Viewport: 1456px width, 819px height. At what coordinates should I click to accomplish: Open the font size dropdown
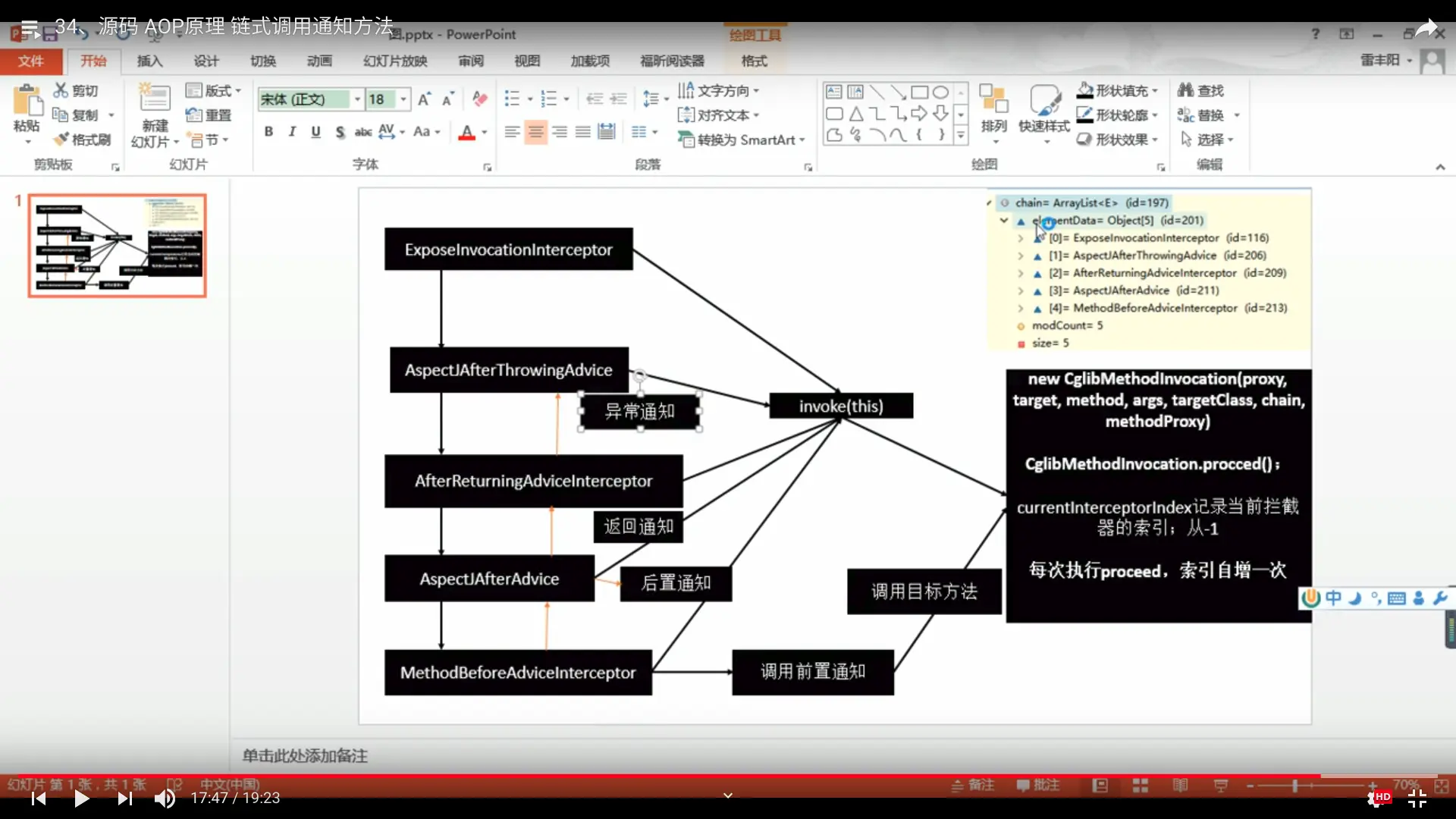[403, 99]
